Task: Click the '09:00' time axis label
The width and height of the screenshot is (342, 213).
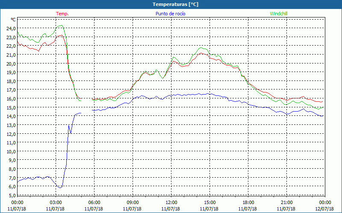Action: coord(133,203)
